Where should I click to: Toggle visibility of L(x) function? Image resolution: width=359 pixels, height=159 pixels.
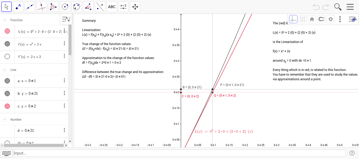(x=7, y=31)
